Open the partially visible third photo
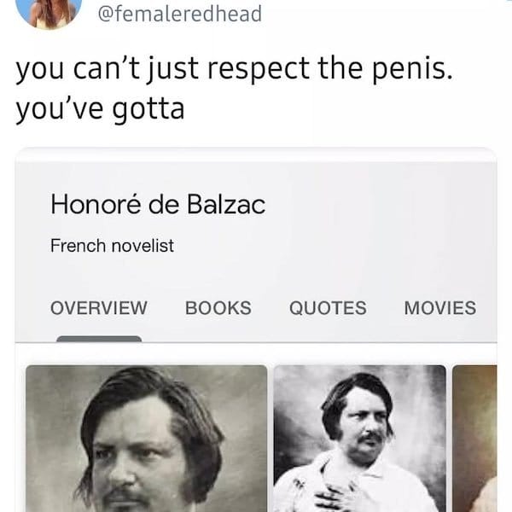The image size is (512, 512). click(474, 439)
